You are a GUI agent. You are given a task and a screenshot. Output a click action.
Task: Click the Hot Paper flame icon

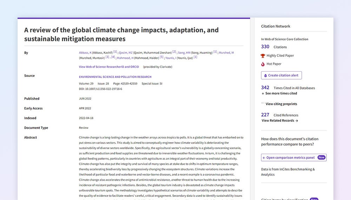tap(263, 64)
